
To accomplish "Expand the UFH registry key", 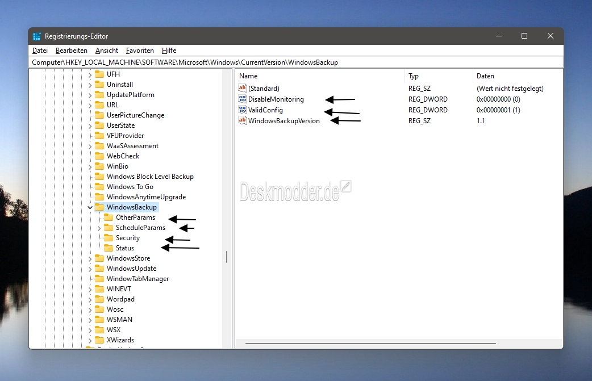I will (x=90, y=75).
